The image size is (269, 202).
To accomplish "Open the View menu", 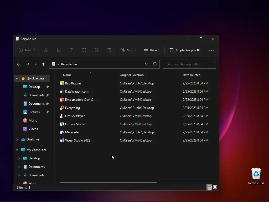I will pyautogui.click(x=152, y=50).
